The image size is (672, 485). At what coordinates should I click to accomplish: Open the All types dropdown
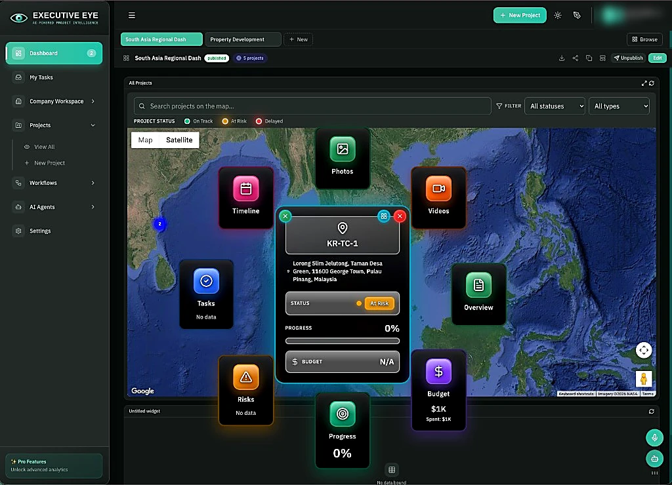pyautogui.click(x=619, y=106)
